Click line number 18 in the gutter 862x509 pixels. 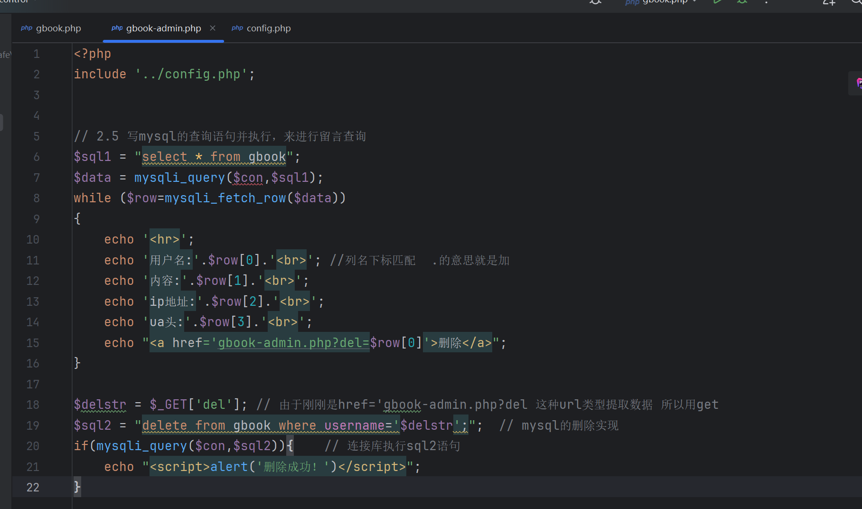point(33,405)
